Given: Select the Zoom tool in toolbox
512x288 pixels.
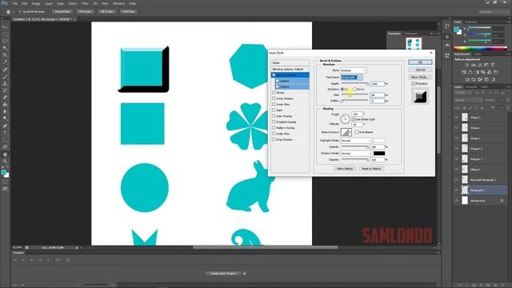Looking at the screenshot, I should pyautogui.click(x=5, y=162).
